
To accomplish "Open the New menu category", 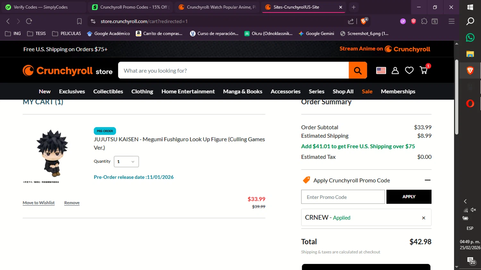I will (x=45, y=92).
